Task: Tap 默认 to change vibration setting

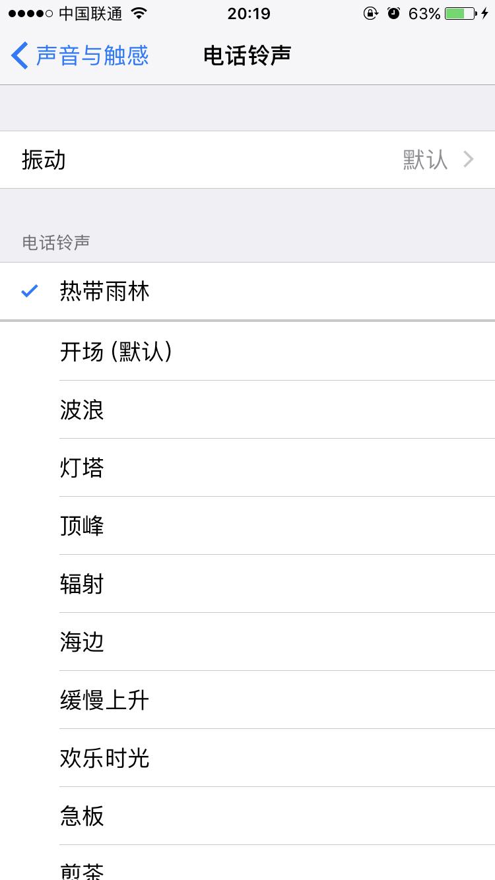Action: coord(424,159)
